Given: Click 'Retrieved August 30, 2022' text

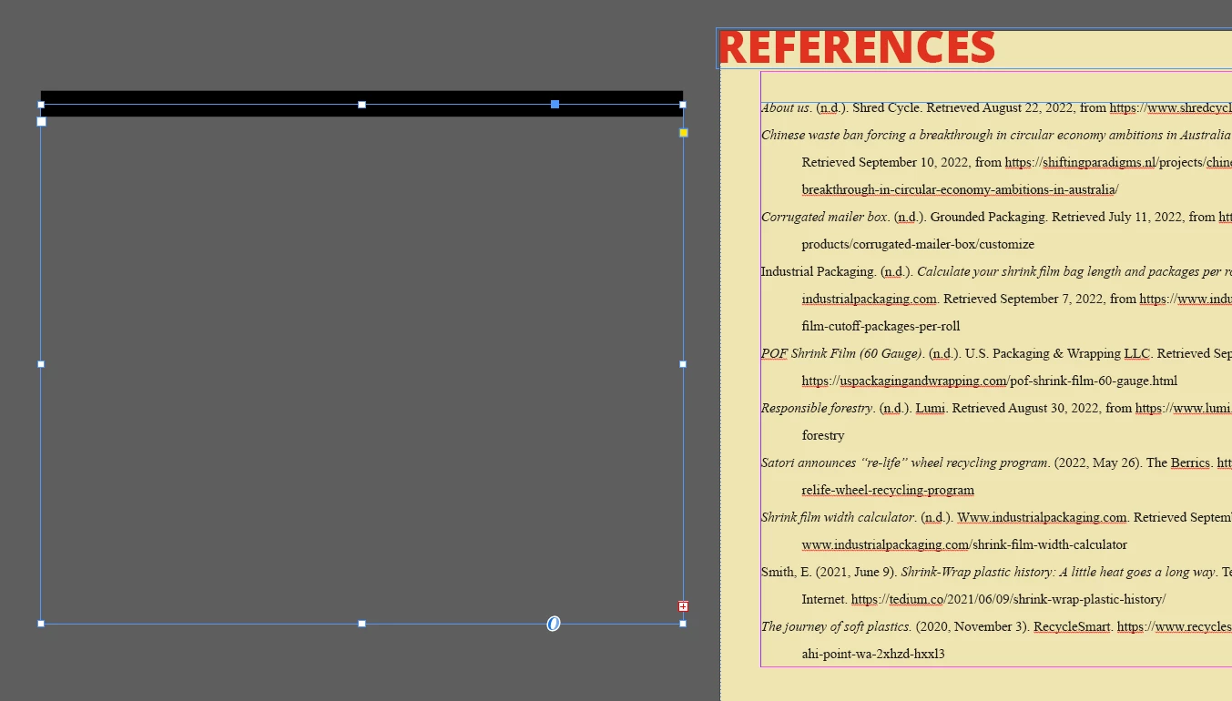Looking at the screenshot, I should (1026, 408).
